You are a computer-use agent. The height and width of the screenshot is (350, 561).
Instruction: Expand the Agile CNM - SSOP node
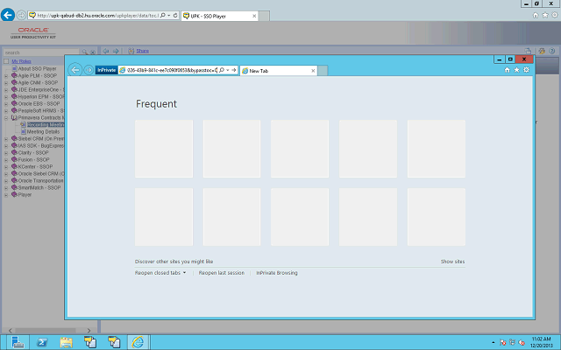(6, 83)
